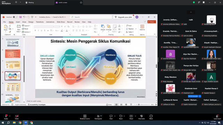Expand Zoom Audio options arrow

[x=10, y=116]
